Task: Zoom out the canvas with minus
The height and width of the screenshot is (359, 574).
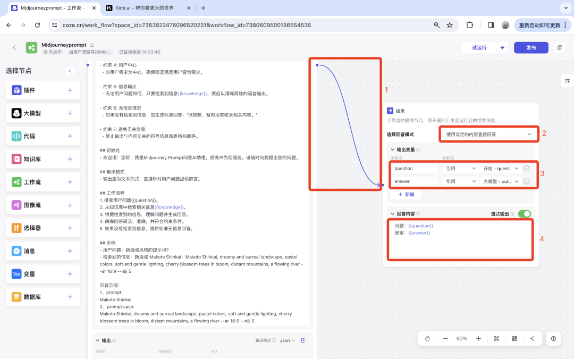Action: point(445,338)
